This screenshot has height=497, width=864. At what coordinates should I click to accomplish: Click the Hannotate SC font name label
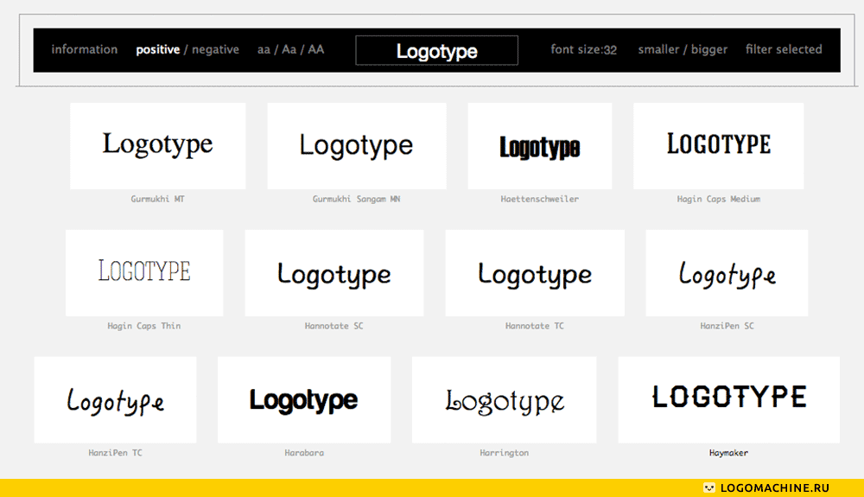(x=334, y=326)
